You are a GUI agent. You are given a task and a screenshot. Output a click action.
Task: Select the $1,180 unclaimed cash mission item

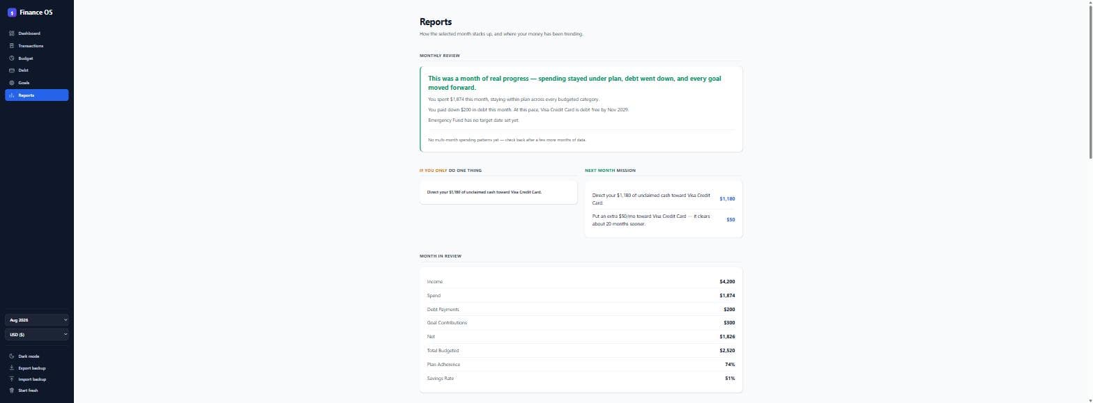[x=663, y=199]
